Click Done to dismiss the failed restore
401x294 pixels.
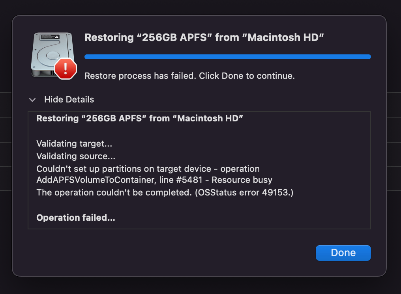[343, 253]
